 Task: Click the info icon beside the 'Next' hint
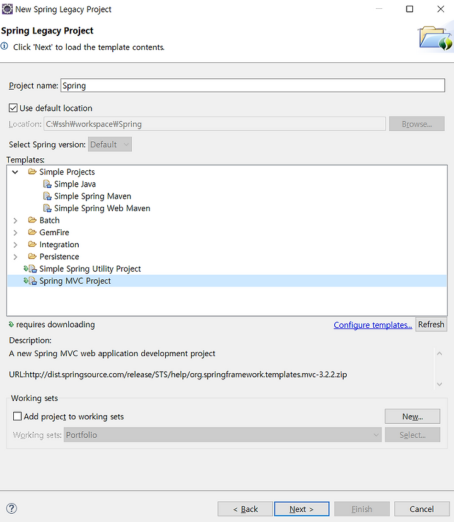point(4,46)
